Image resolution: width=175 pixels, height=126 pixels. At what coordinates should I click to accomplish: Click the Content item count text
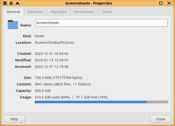tap(63, 84)
